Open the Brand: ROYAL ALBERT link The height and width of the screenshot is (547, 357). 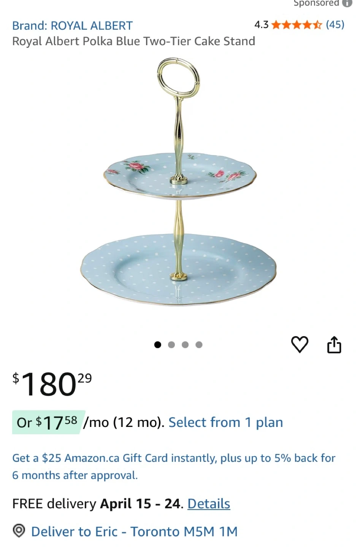(x=73, y=25)
